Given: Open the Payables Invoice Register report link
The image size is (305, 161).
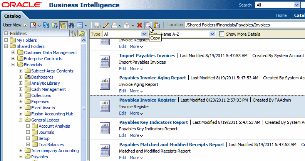Looking at the screenshot, I should click(x=147, y=100).
